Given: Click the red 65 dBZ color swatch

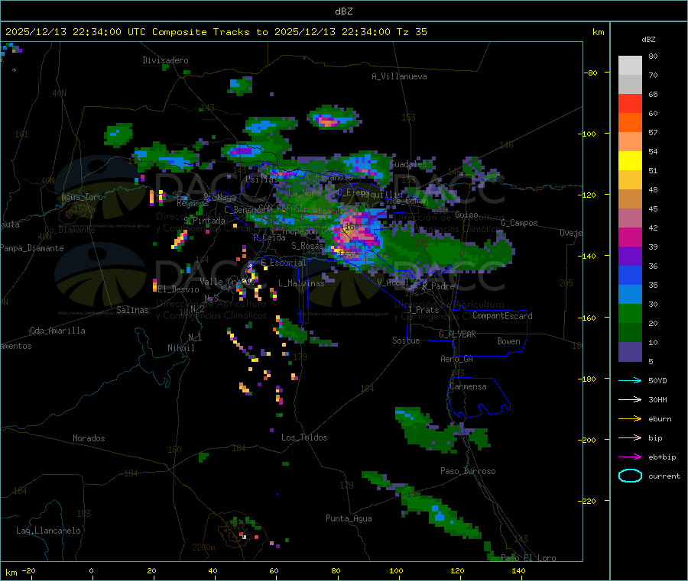Looking at the screenshot, I should (x=630, y=103).
